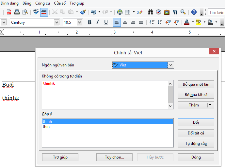Viewport: 225px width, 167px height.
Task: Click Increase Indent icon
Action: tap(176, 22)
